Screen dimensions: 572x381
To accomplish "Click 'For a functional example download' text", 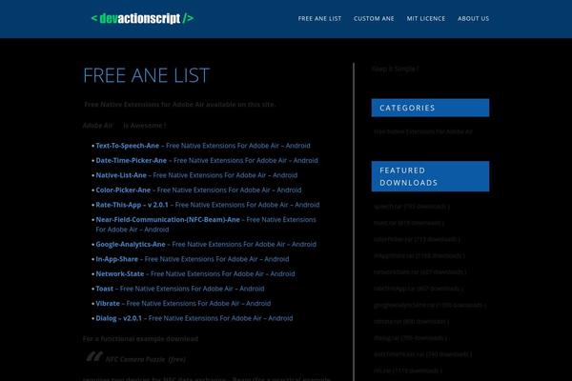I will [x=140, y=339].
